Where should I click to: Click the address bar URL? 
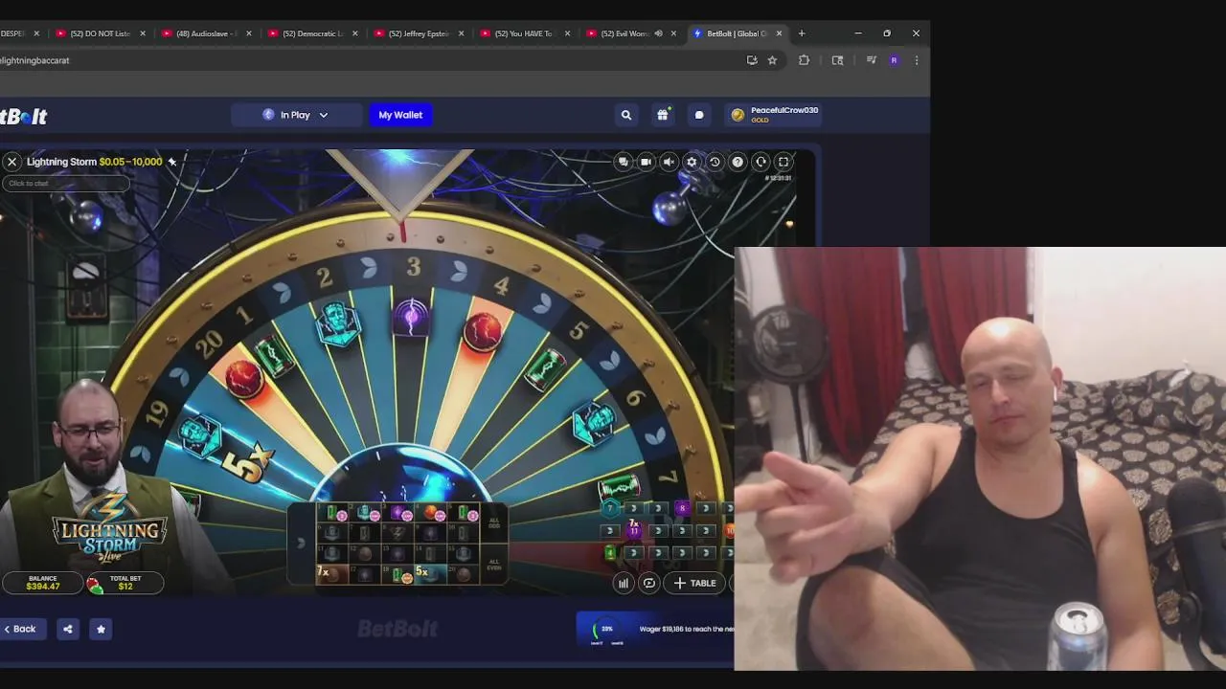[x=36, y=60]
